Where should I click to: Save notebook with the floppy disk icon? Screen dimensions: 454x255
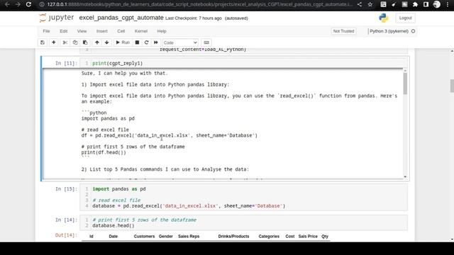pos(43,42)
